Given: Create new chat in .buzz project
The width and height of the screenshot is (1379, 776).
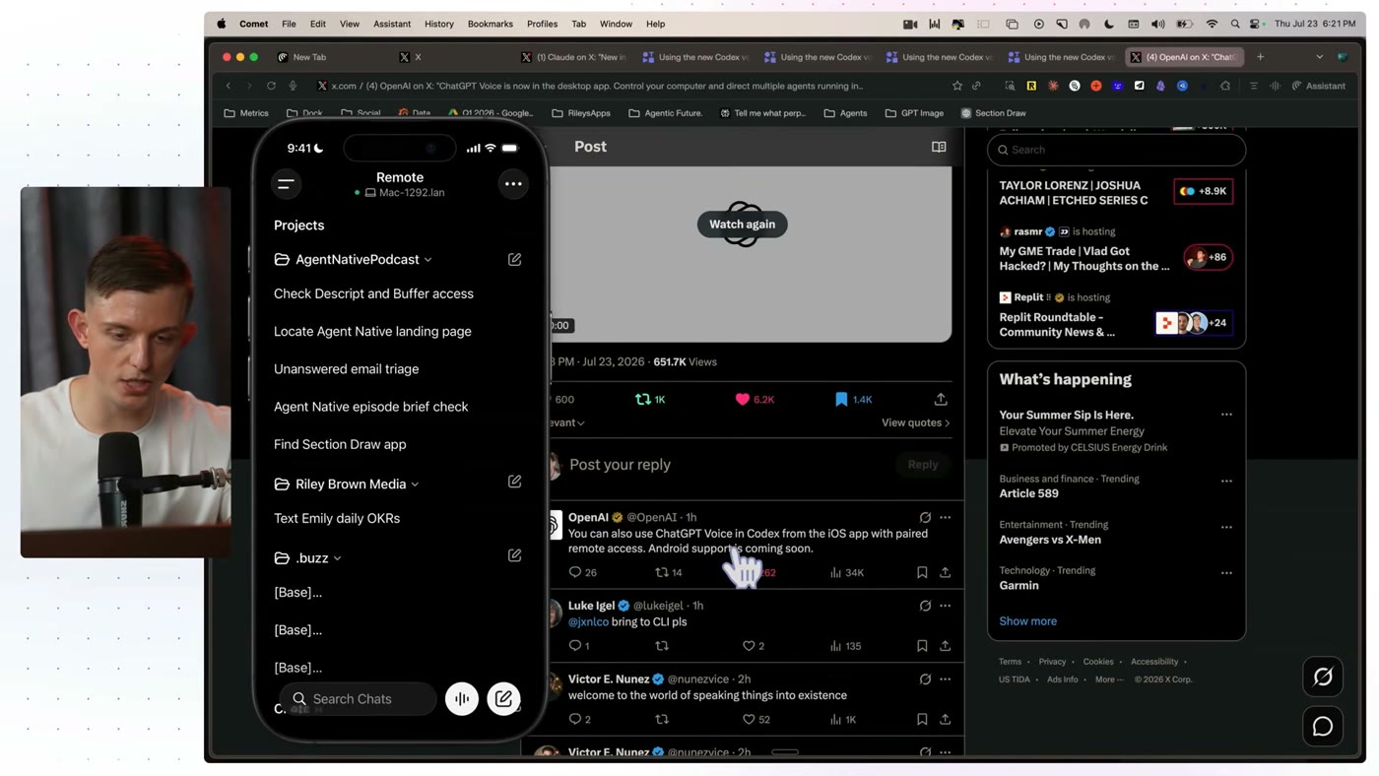Looking at the screenshot, I should click(x=514, y=555).
